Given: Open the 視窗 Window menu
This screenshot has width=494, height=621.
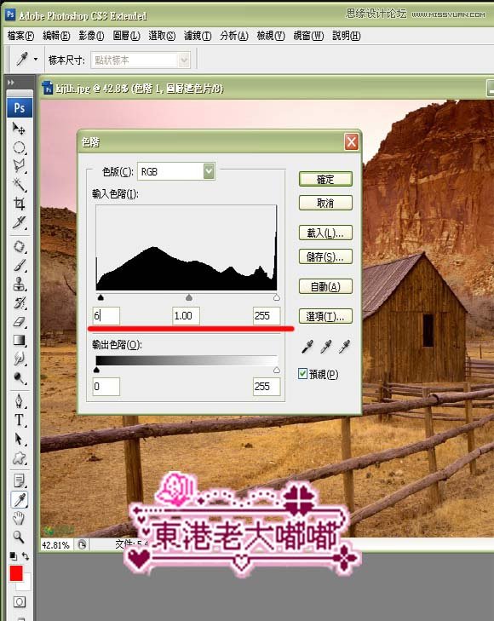Looking at the screenshot, I should [x=308, y=36].
